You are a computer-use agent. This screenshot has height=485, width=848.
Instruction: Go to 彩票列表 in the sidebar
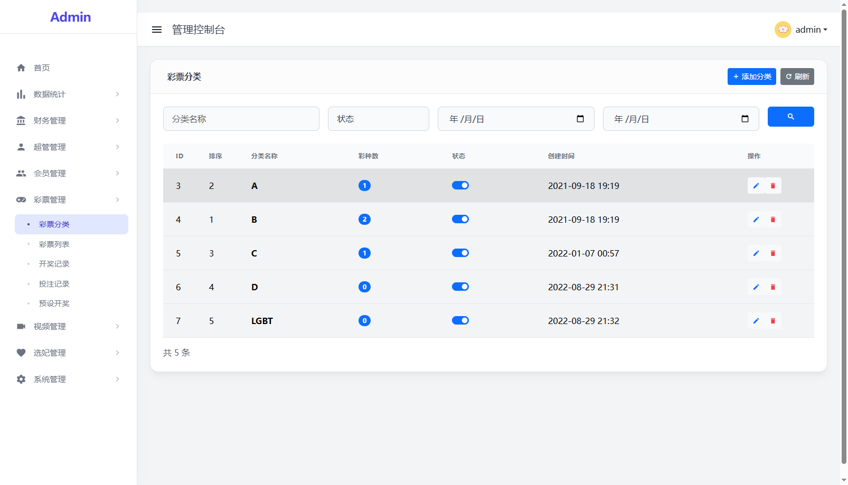click(54, 244)
